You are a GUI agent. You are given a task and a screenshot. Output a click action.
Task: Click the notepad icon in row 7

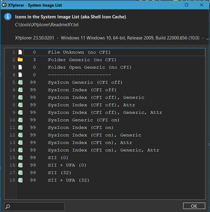pos(20,97)
